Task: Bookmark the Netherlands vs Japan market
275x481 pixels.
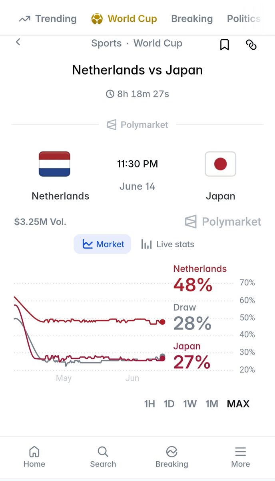Action: click(x=225, y=45)
